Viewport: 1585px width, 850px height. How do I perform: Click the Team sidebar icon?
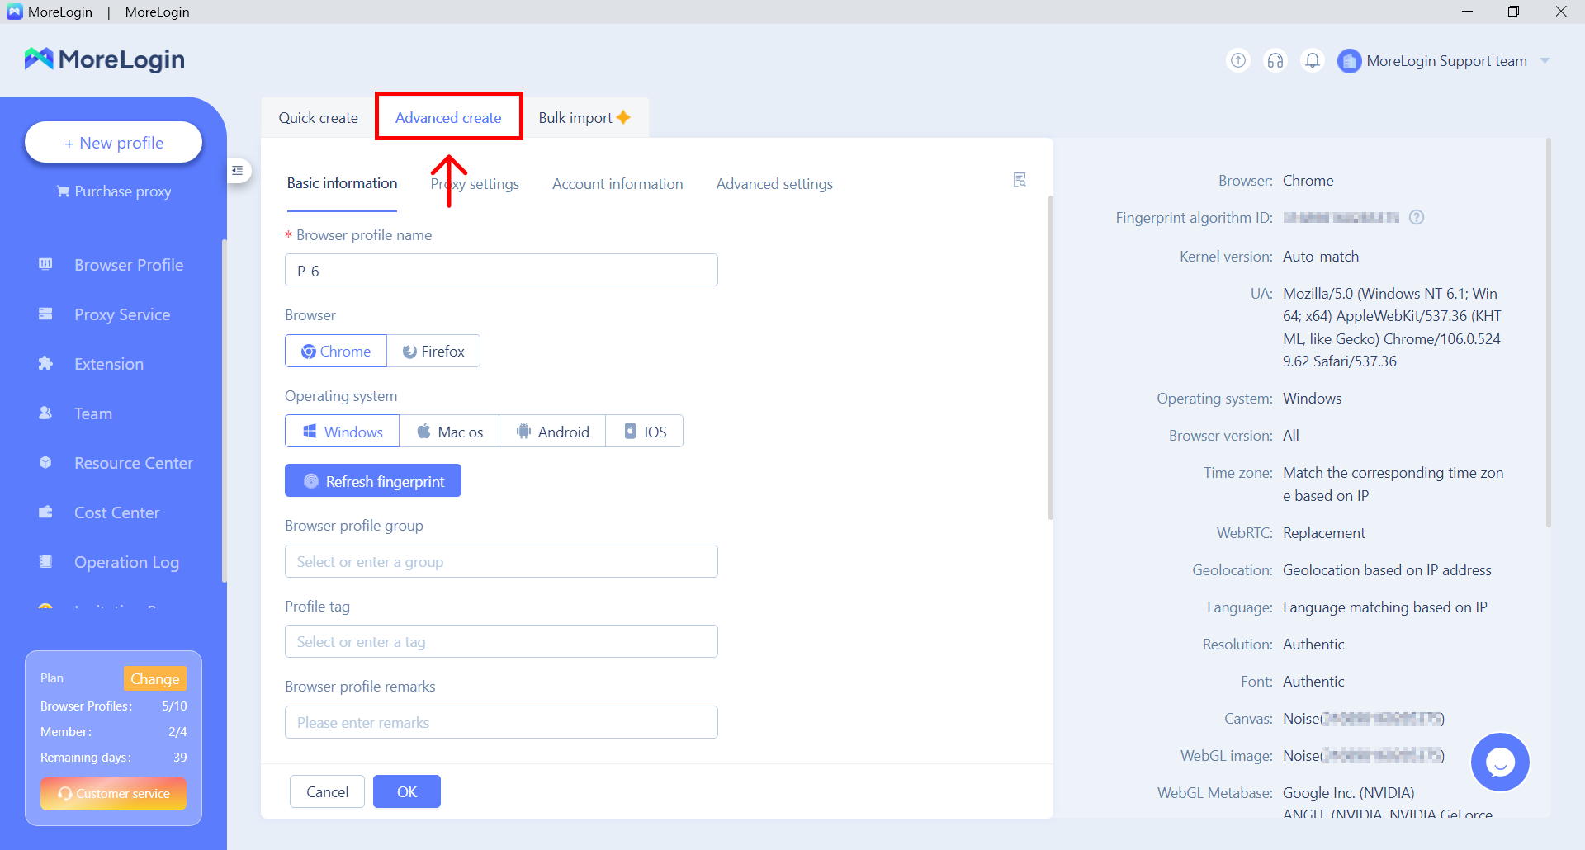[45, 413]
